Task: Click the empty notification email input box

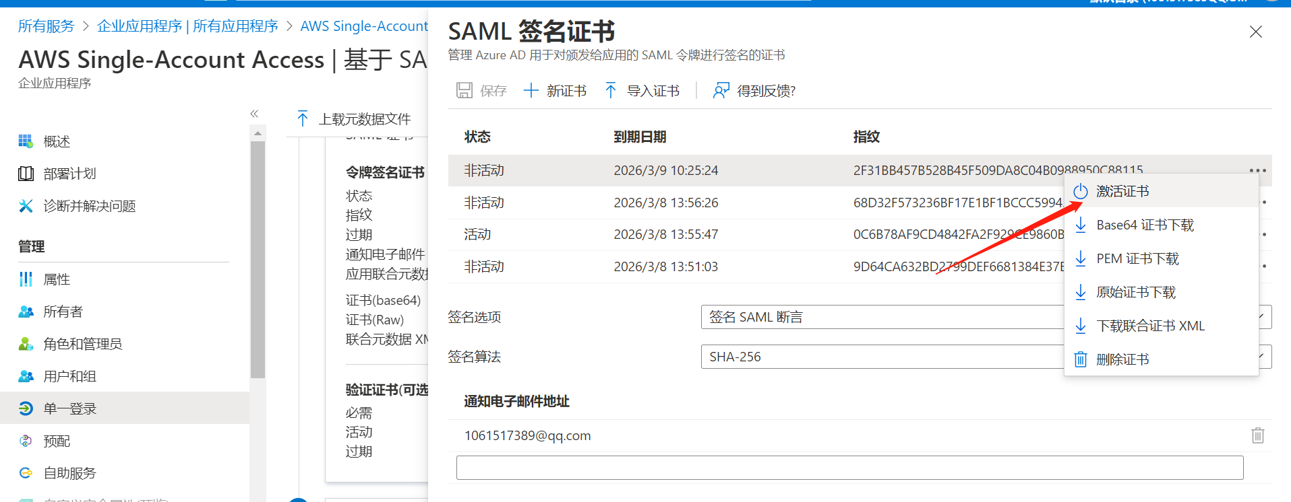Action: [x=849, y=468]
